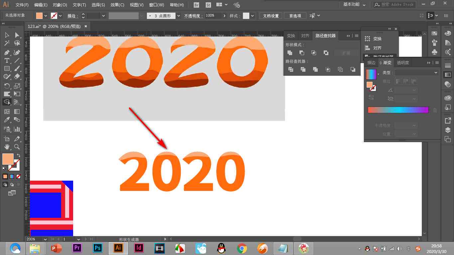Open the 不透明度 100% dropdown arrow
The image size is (454, 255).
[x=225, y=16]
